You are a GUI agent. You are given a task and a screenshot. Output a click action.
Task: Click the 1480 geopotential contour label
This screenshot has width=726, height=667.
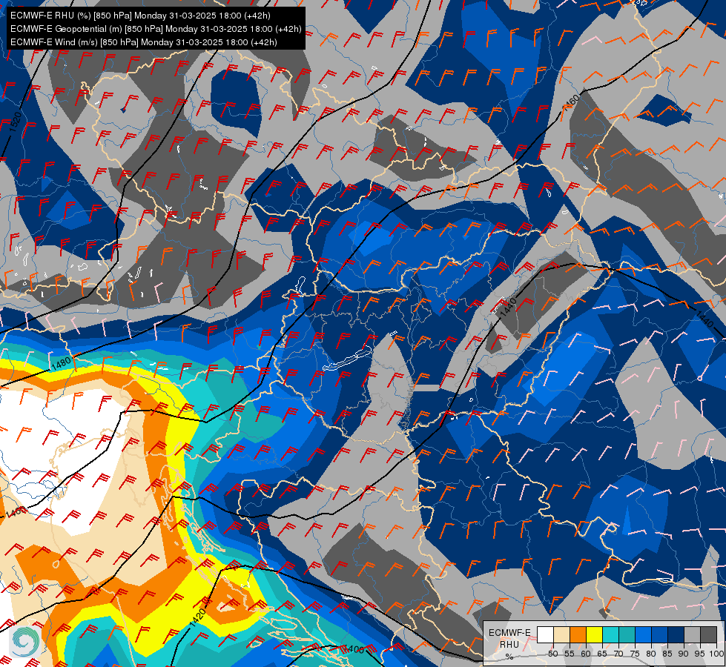point(62,363)
